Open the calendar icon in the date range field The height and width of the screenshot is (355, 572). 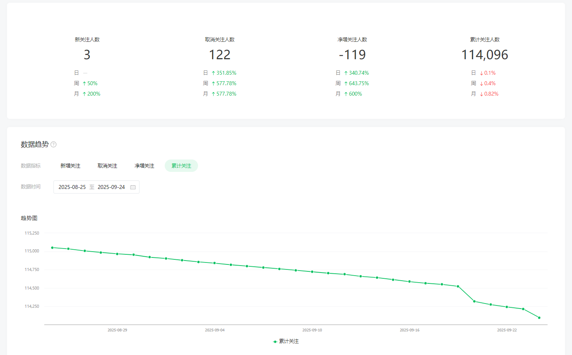tap(133, 187)
